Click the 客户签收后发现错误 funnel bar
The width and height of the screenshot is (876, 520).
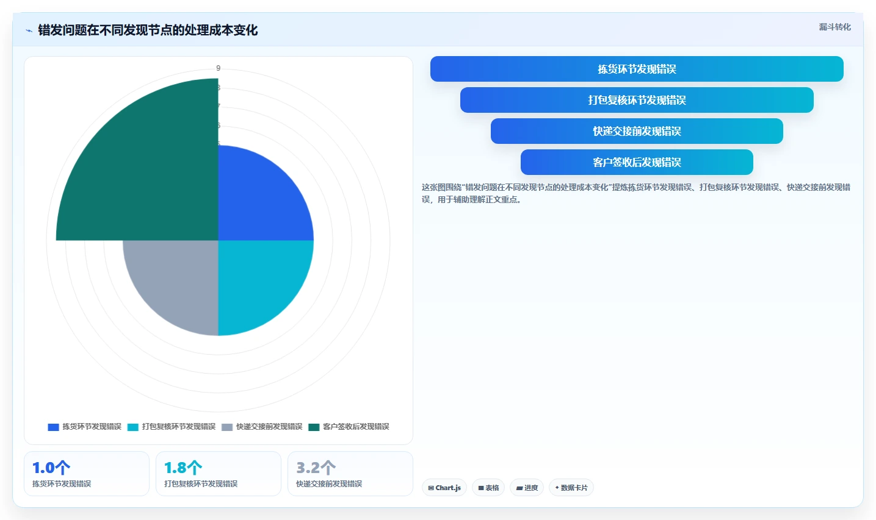[x=637, y=162]
